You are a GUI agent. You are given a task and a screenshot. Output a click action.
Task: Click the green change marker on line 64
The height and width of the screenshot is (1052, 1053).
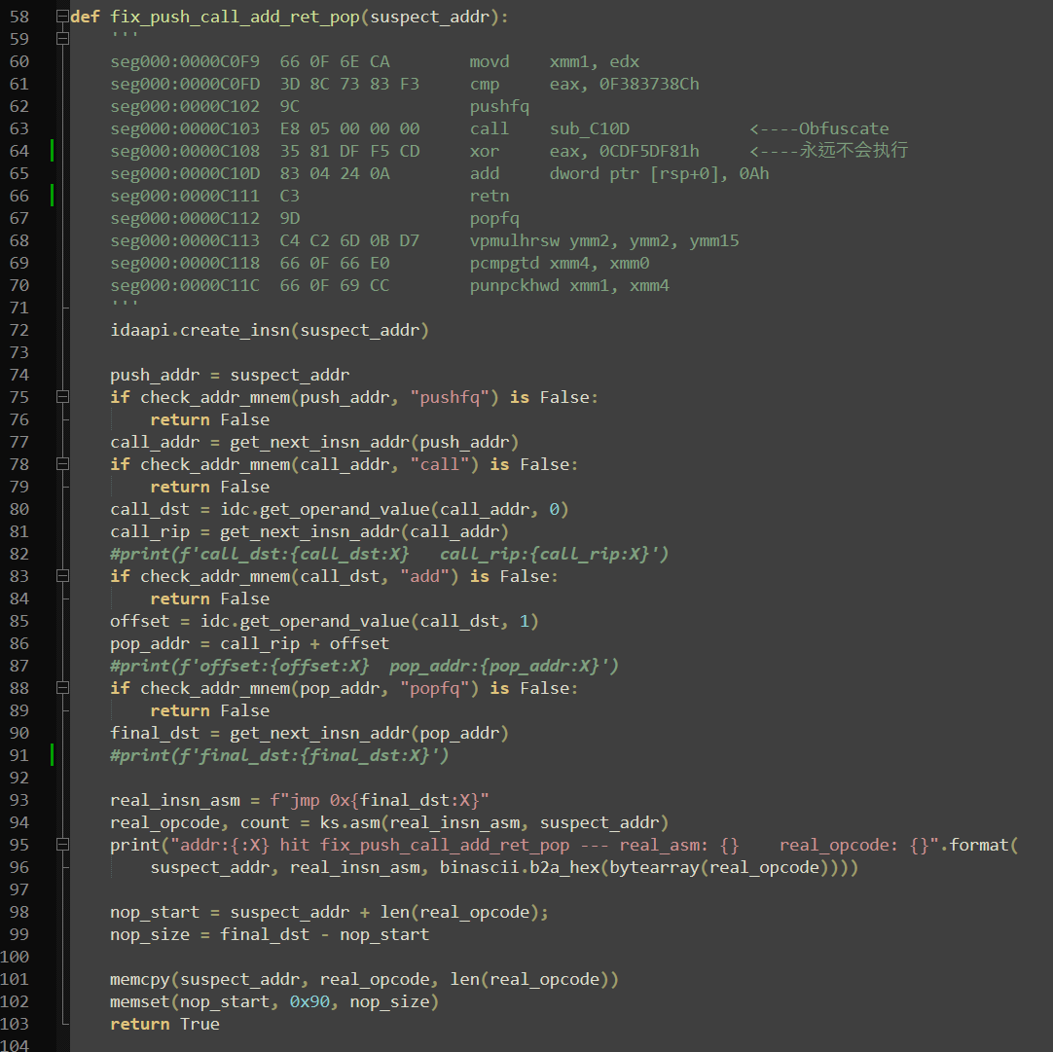52,151
